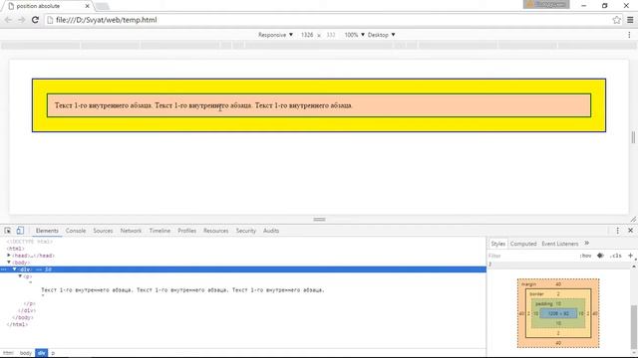
Task: Toggle the device toolbar icon
Action: (20, 231)
